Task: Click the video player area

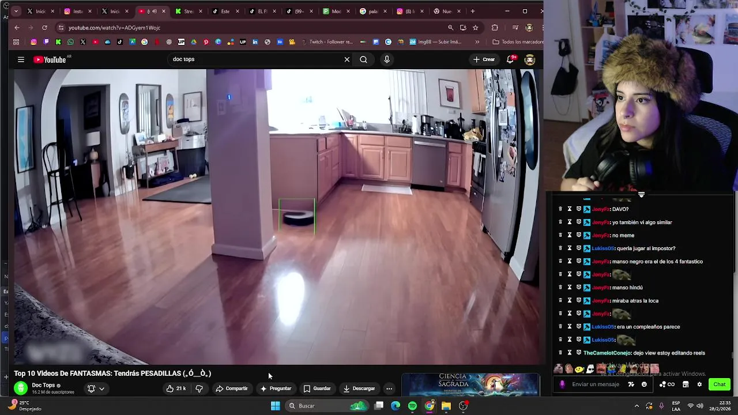Action: (x=278, y=217)
